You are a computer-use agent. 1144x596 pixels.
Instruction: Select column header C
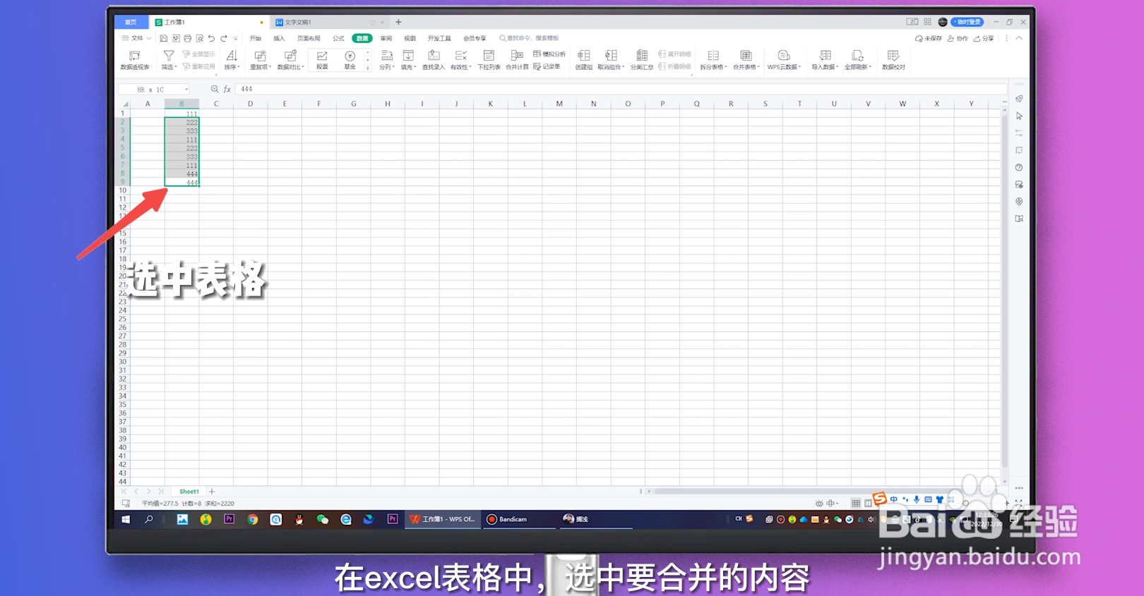(216, 104)
